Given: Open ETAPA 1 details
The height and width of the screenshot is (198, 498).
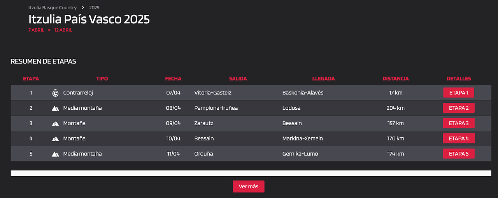Looking at the screenshot, I should (459, 93).
